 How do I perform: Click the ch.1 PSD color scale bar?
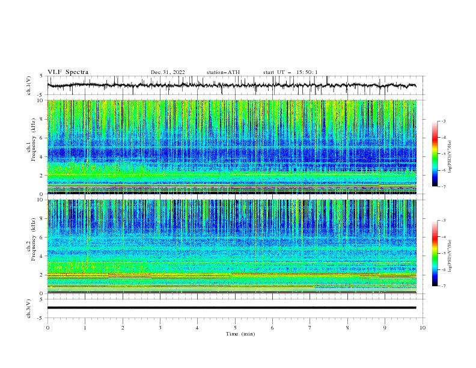click(x=435, y=154)
